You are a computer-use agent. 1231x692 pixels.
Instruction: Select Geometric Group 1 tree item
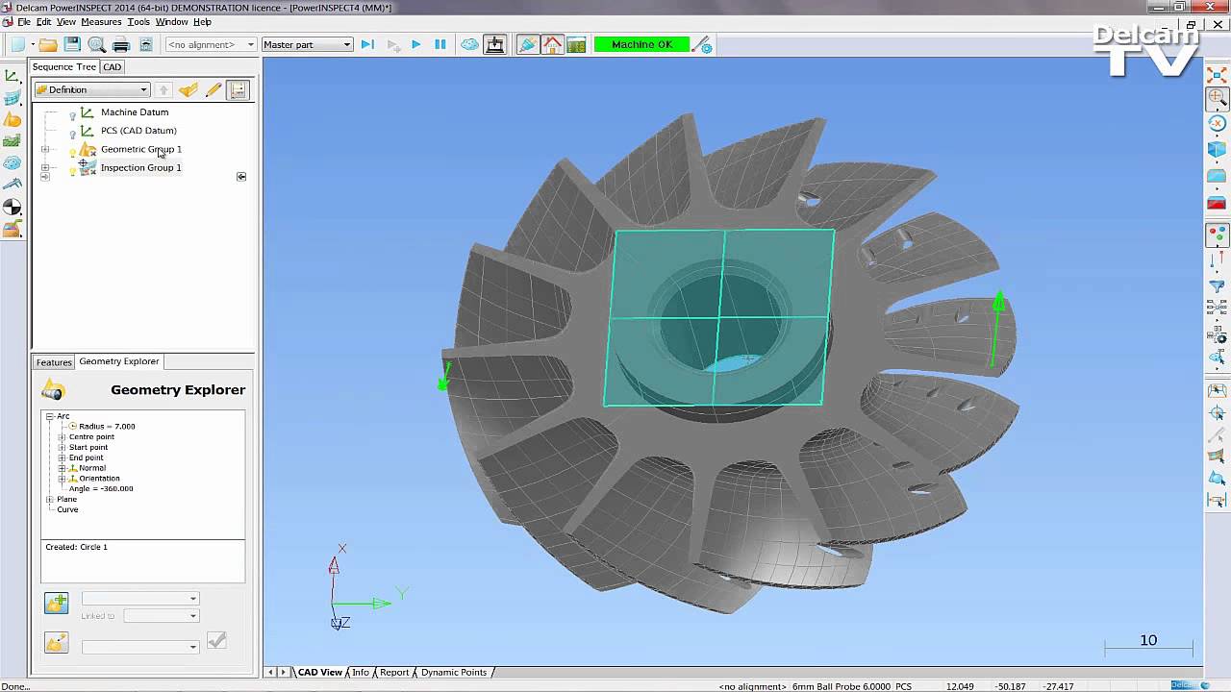(x=141, y=149)
